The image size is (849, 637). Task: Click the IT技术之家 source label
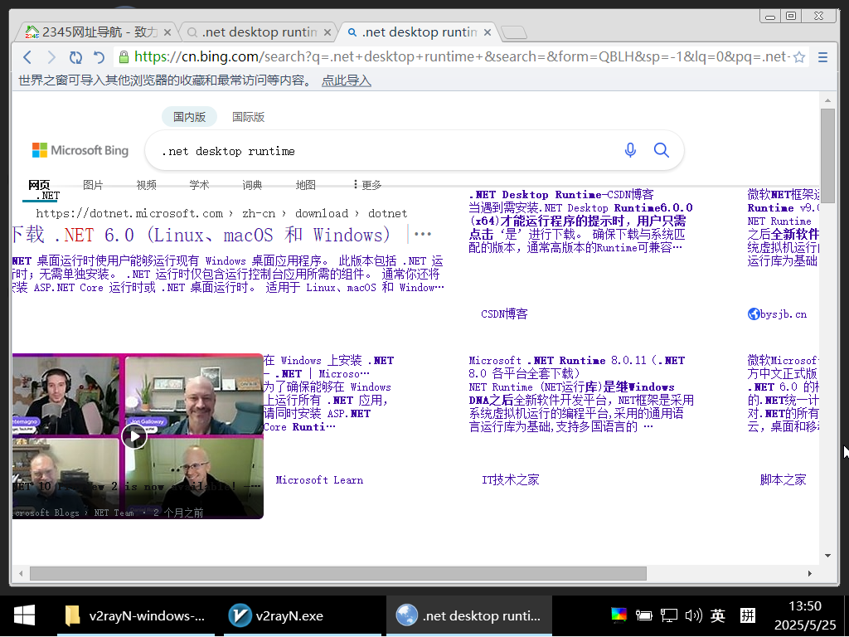click(x=511, y=480)
